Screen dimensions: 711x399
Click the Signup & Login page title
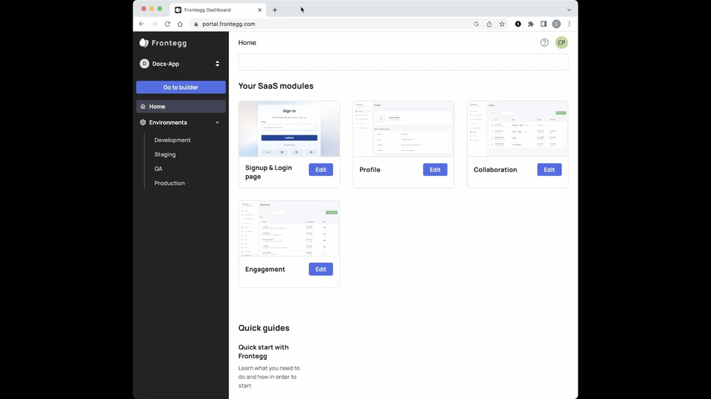click(x=268, y=172)
